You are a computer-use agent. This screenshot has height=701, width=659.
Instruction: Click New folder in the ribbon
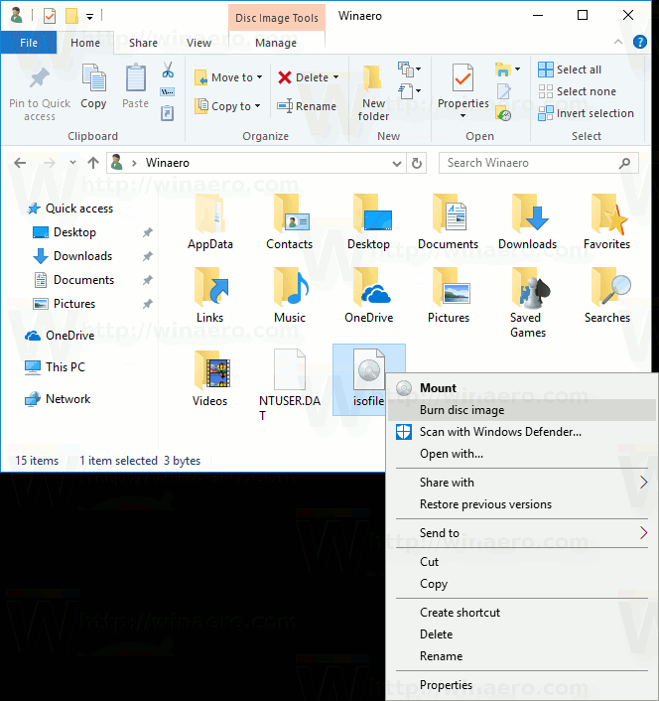(373, 93)
